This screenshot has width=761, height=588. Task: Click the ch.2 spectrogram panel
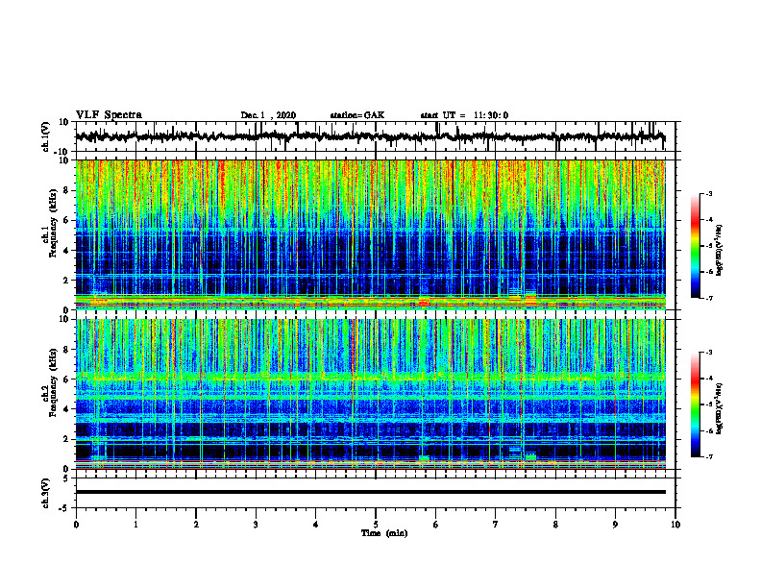tap(370, 394)
